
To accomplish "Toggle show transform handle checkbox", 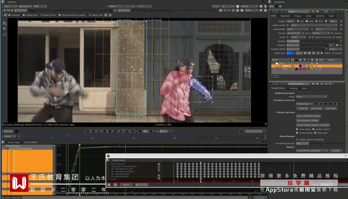I will coord(60,15).
